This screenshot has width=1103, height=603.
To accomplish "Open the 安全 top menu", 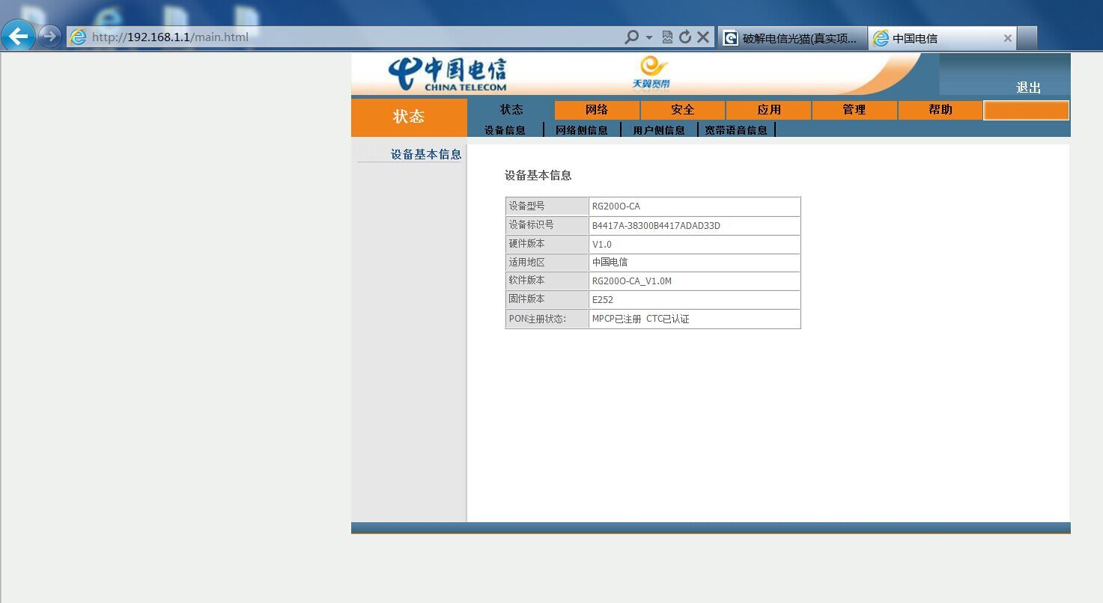I will (x=682, y=110).
